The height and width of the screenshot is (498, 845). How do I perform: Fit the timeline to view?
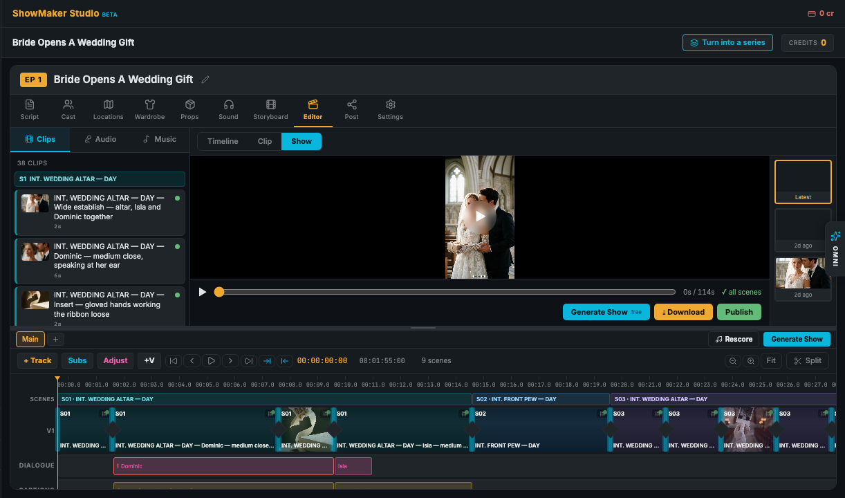coord(771,360)
